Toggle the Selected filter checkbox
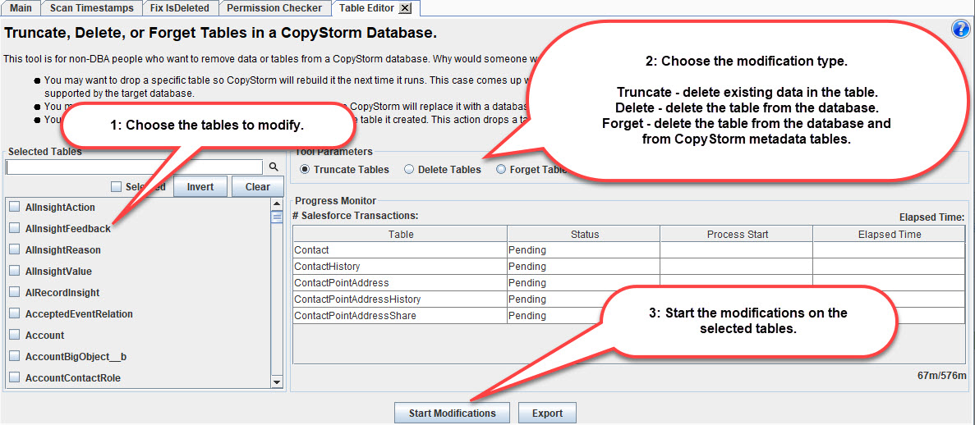The width and height of the screenshot is (975, 425). click(x=116, y=186)
